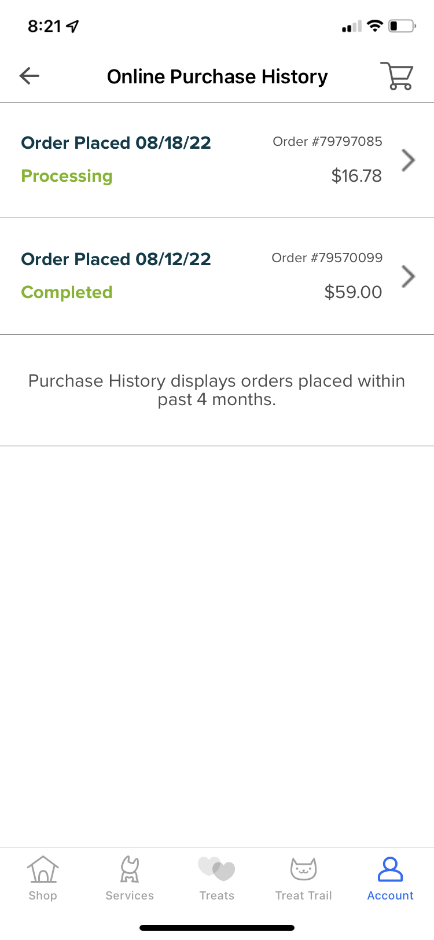
Task: Expand order #79797085 chevron
Action: coord(408,160)
